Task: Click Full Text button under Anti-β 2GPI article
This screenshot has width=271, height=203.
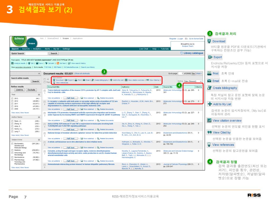Action: click(x=70, y=130)
